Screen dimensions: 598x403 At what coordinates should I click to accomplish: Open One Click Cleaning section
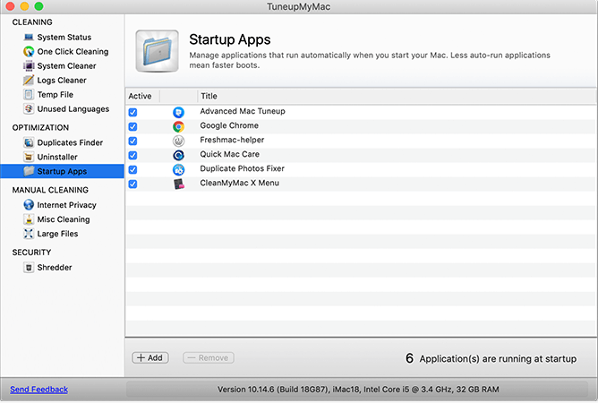(73, 52)
